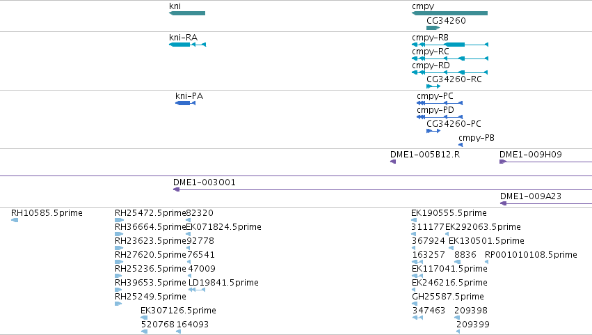Select the RH39653.5prime EST glyph
Image resolution: width=592 pixels, height=335 pixels.
(118, 290)
